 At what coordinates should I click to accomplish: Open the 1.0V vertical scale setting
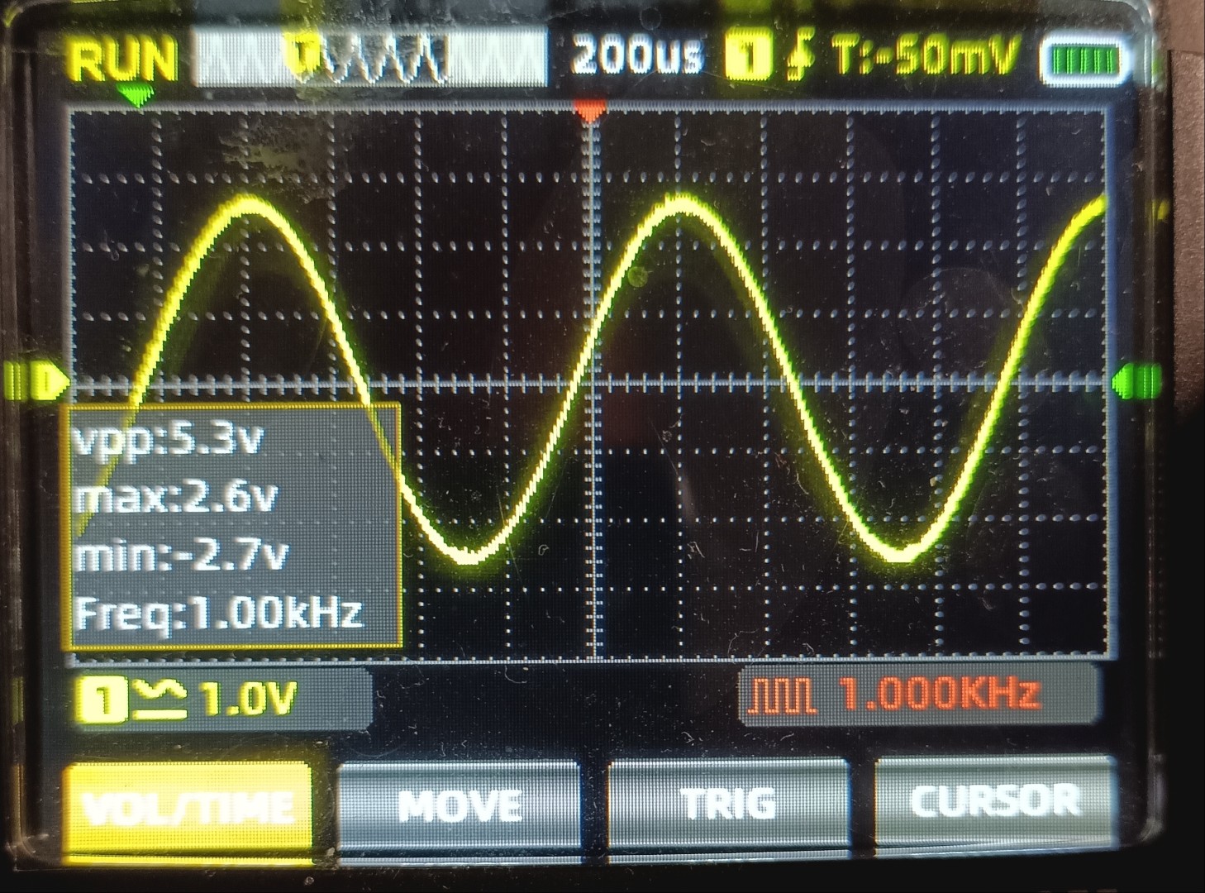coord(246,700)
